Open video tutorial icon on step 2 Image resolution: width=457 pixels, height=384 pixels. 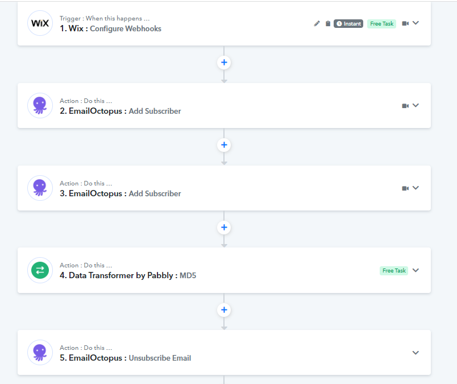click(x=405, y=106)
